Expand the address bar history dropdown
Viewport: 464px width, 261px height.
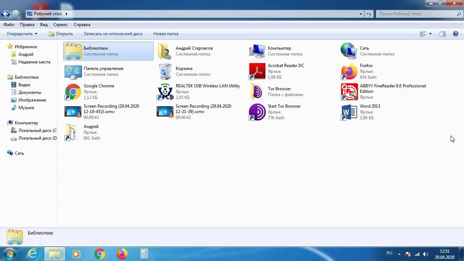[361, 14]
